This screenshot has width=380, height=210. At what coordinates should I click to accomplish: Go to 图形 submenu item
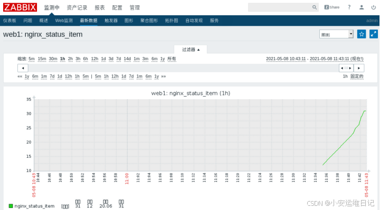click(129, 21)
